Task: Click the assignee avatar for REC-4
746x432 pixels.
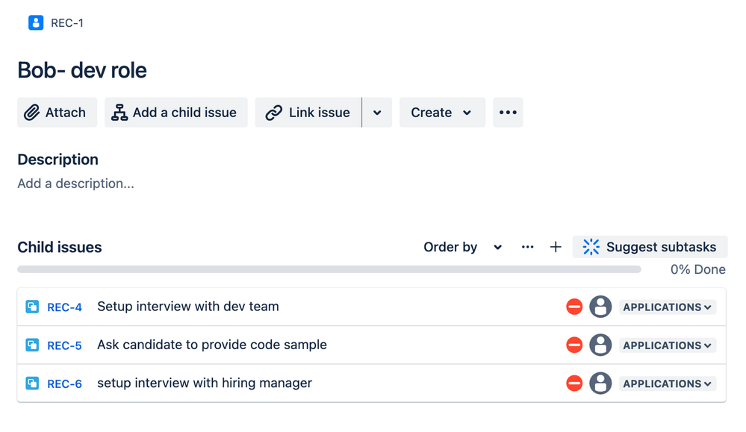Action: pyautogui.click(x=600, y=307)
